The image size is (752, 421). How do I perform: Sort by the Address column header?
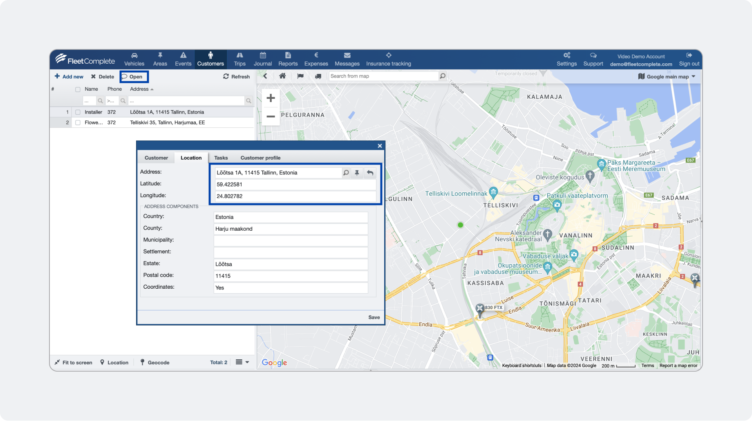[141, 89]
